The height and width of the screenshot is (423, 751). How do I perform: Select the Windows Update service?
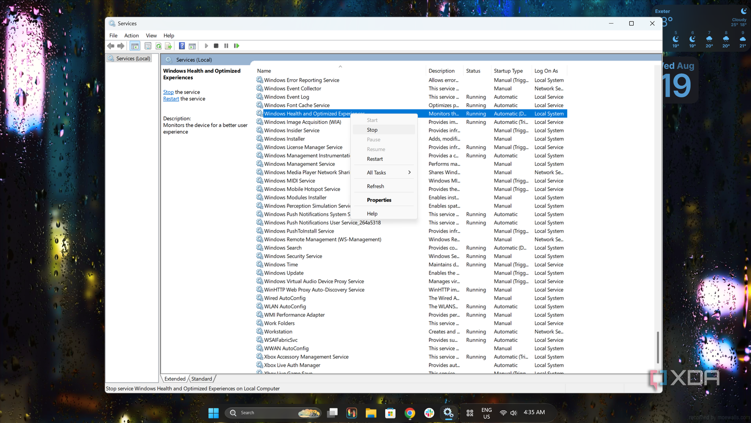coord(411,273)
